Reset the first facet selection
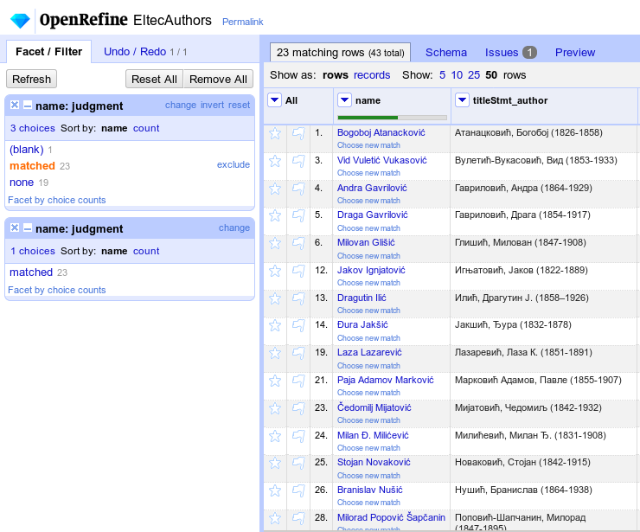640x532 pixels. tap(239, 105)
